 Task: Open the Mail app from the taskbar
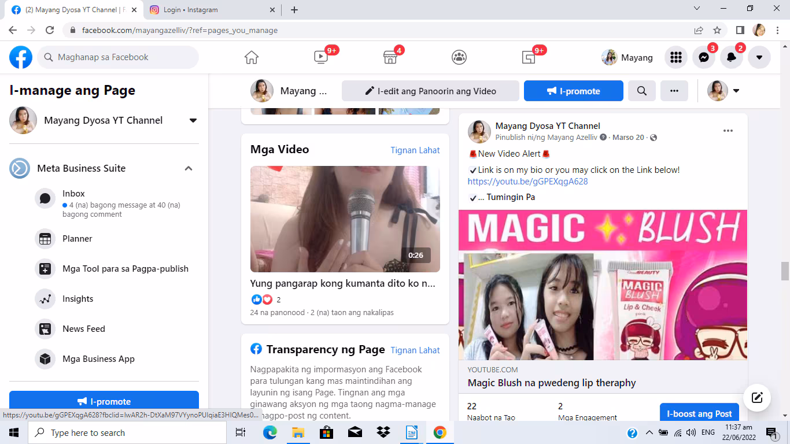coord(355,432)
